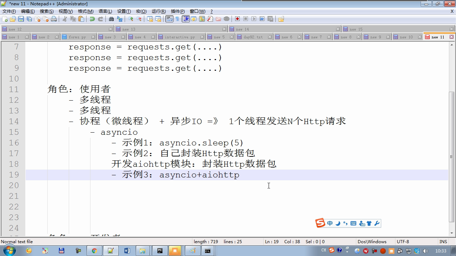456x256 pixels.
Task: Click the Open file toolbar icon
Action: click(13, 19)
